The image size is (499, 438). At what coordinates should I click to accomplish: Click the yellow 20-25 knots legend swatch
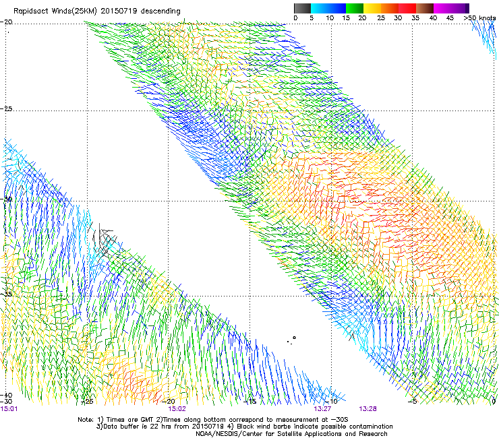point(372,8)
